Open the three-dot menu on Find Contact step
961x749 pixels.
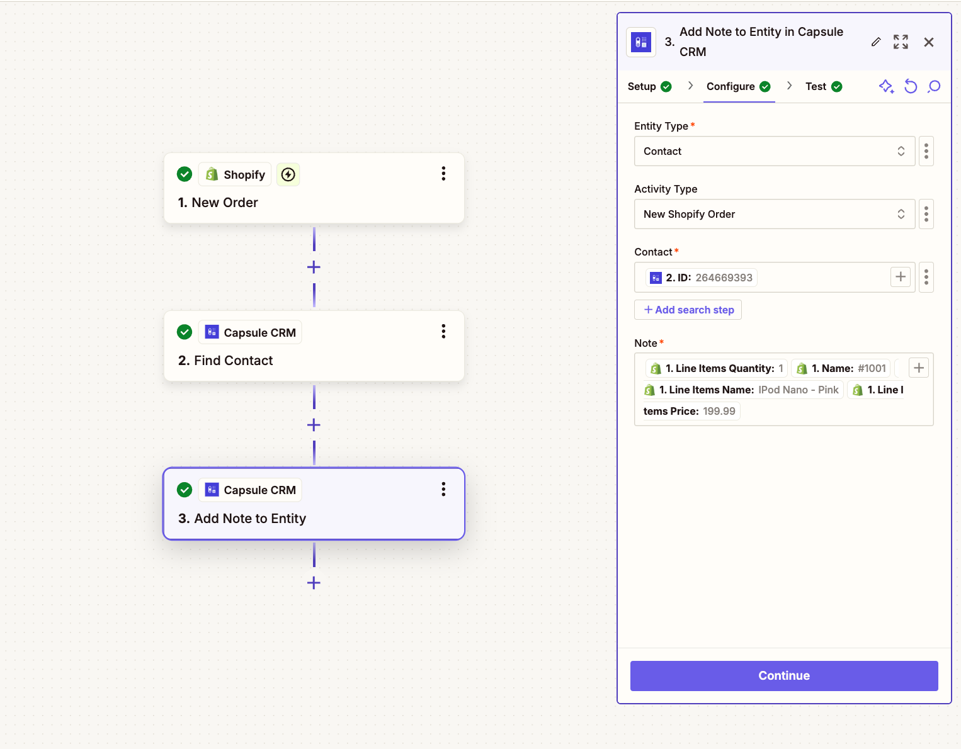[443, 332]
